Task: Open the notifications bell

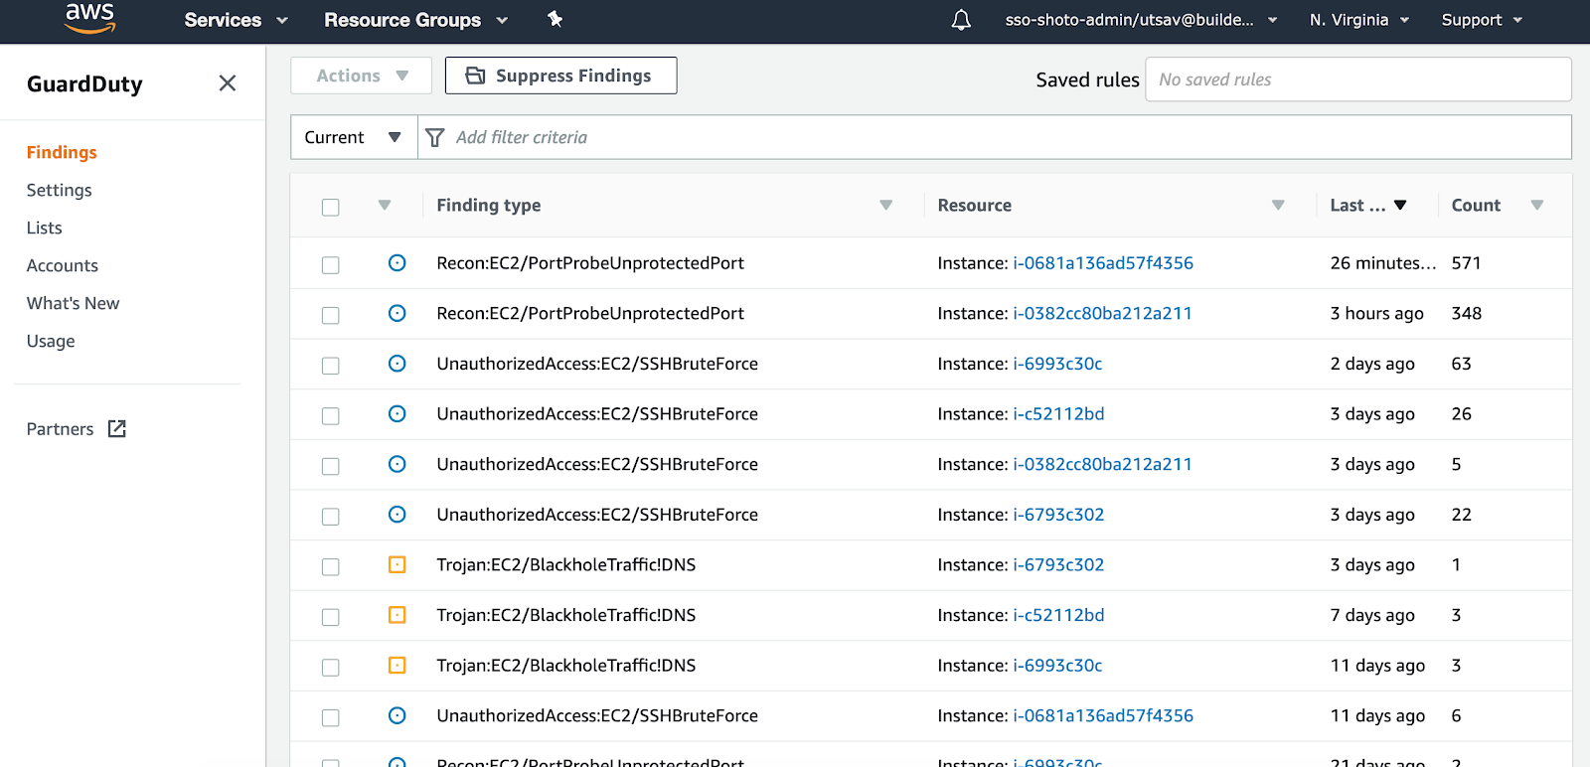Action: 961,20
